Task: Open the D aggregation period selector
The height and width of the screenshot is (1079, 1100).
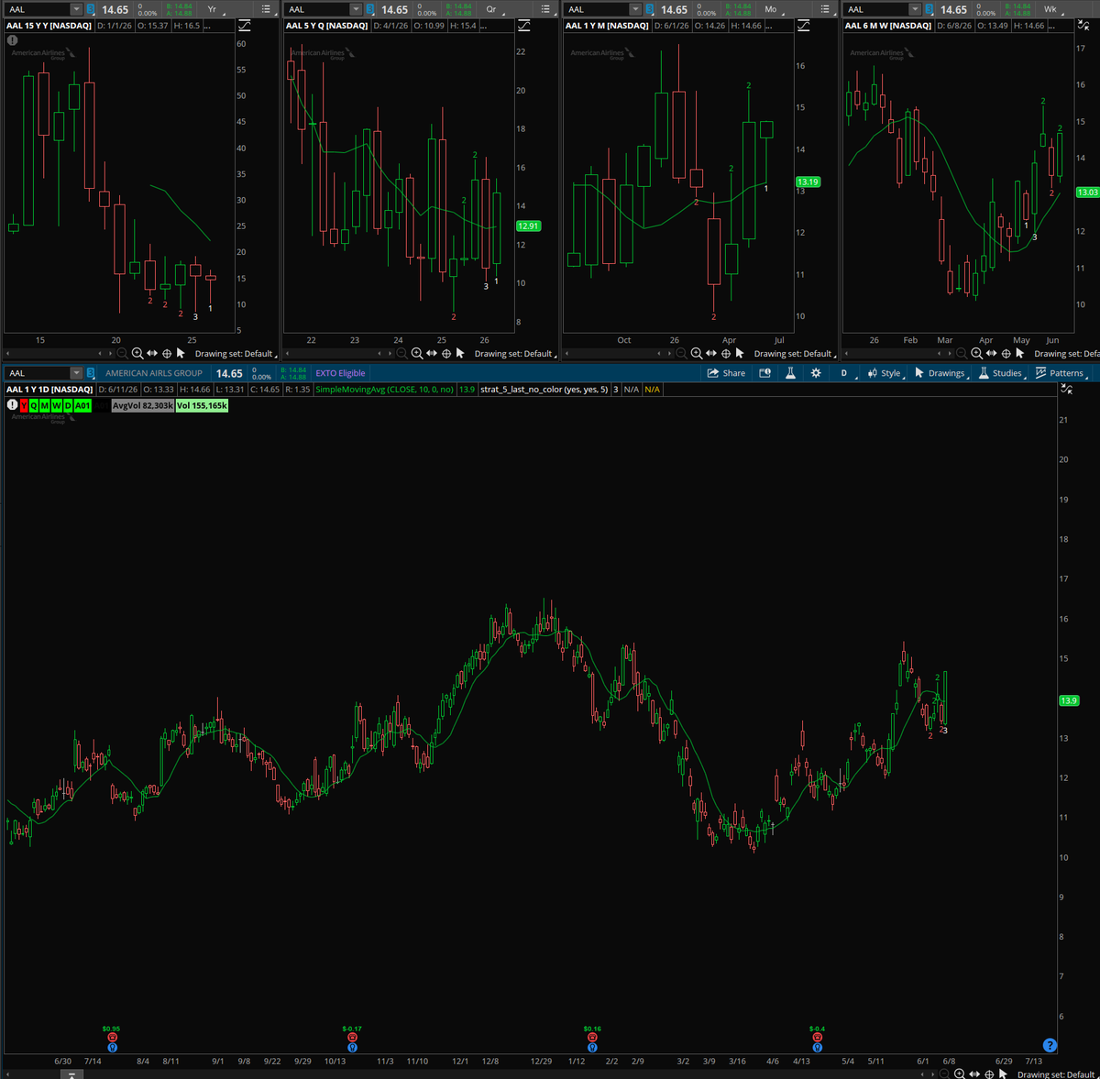Action: coord(845,373)
